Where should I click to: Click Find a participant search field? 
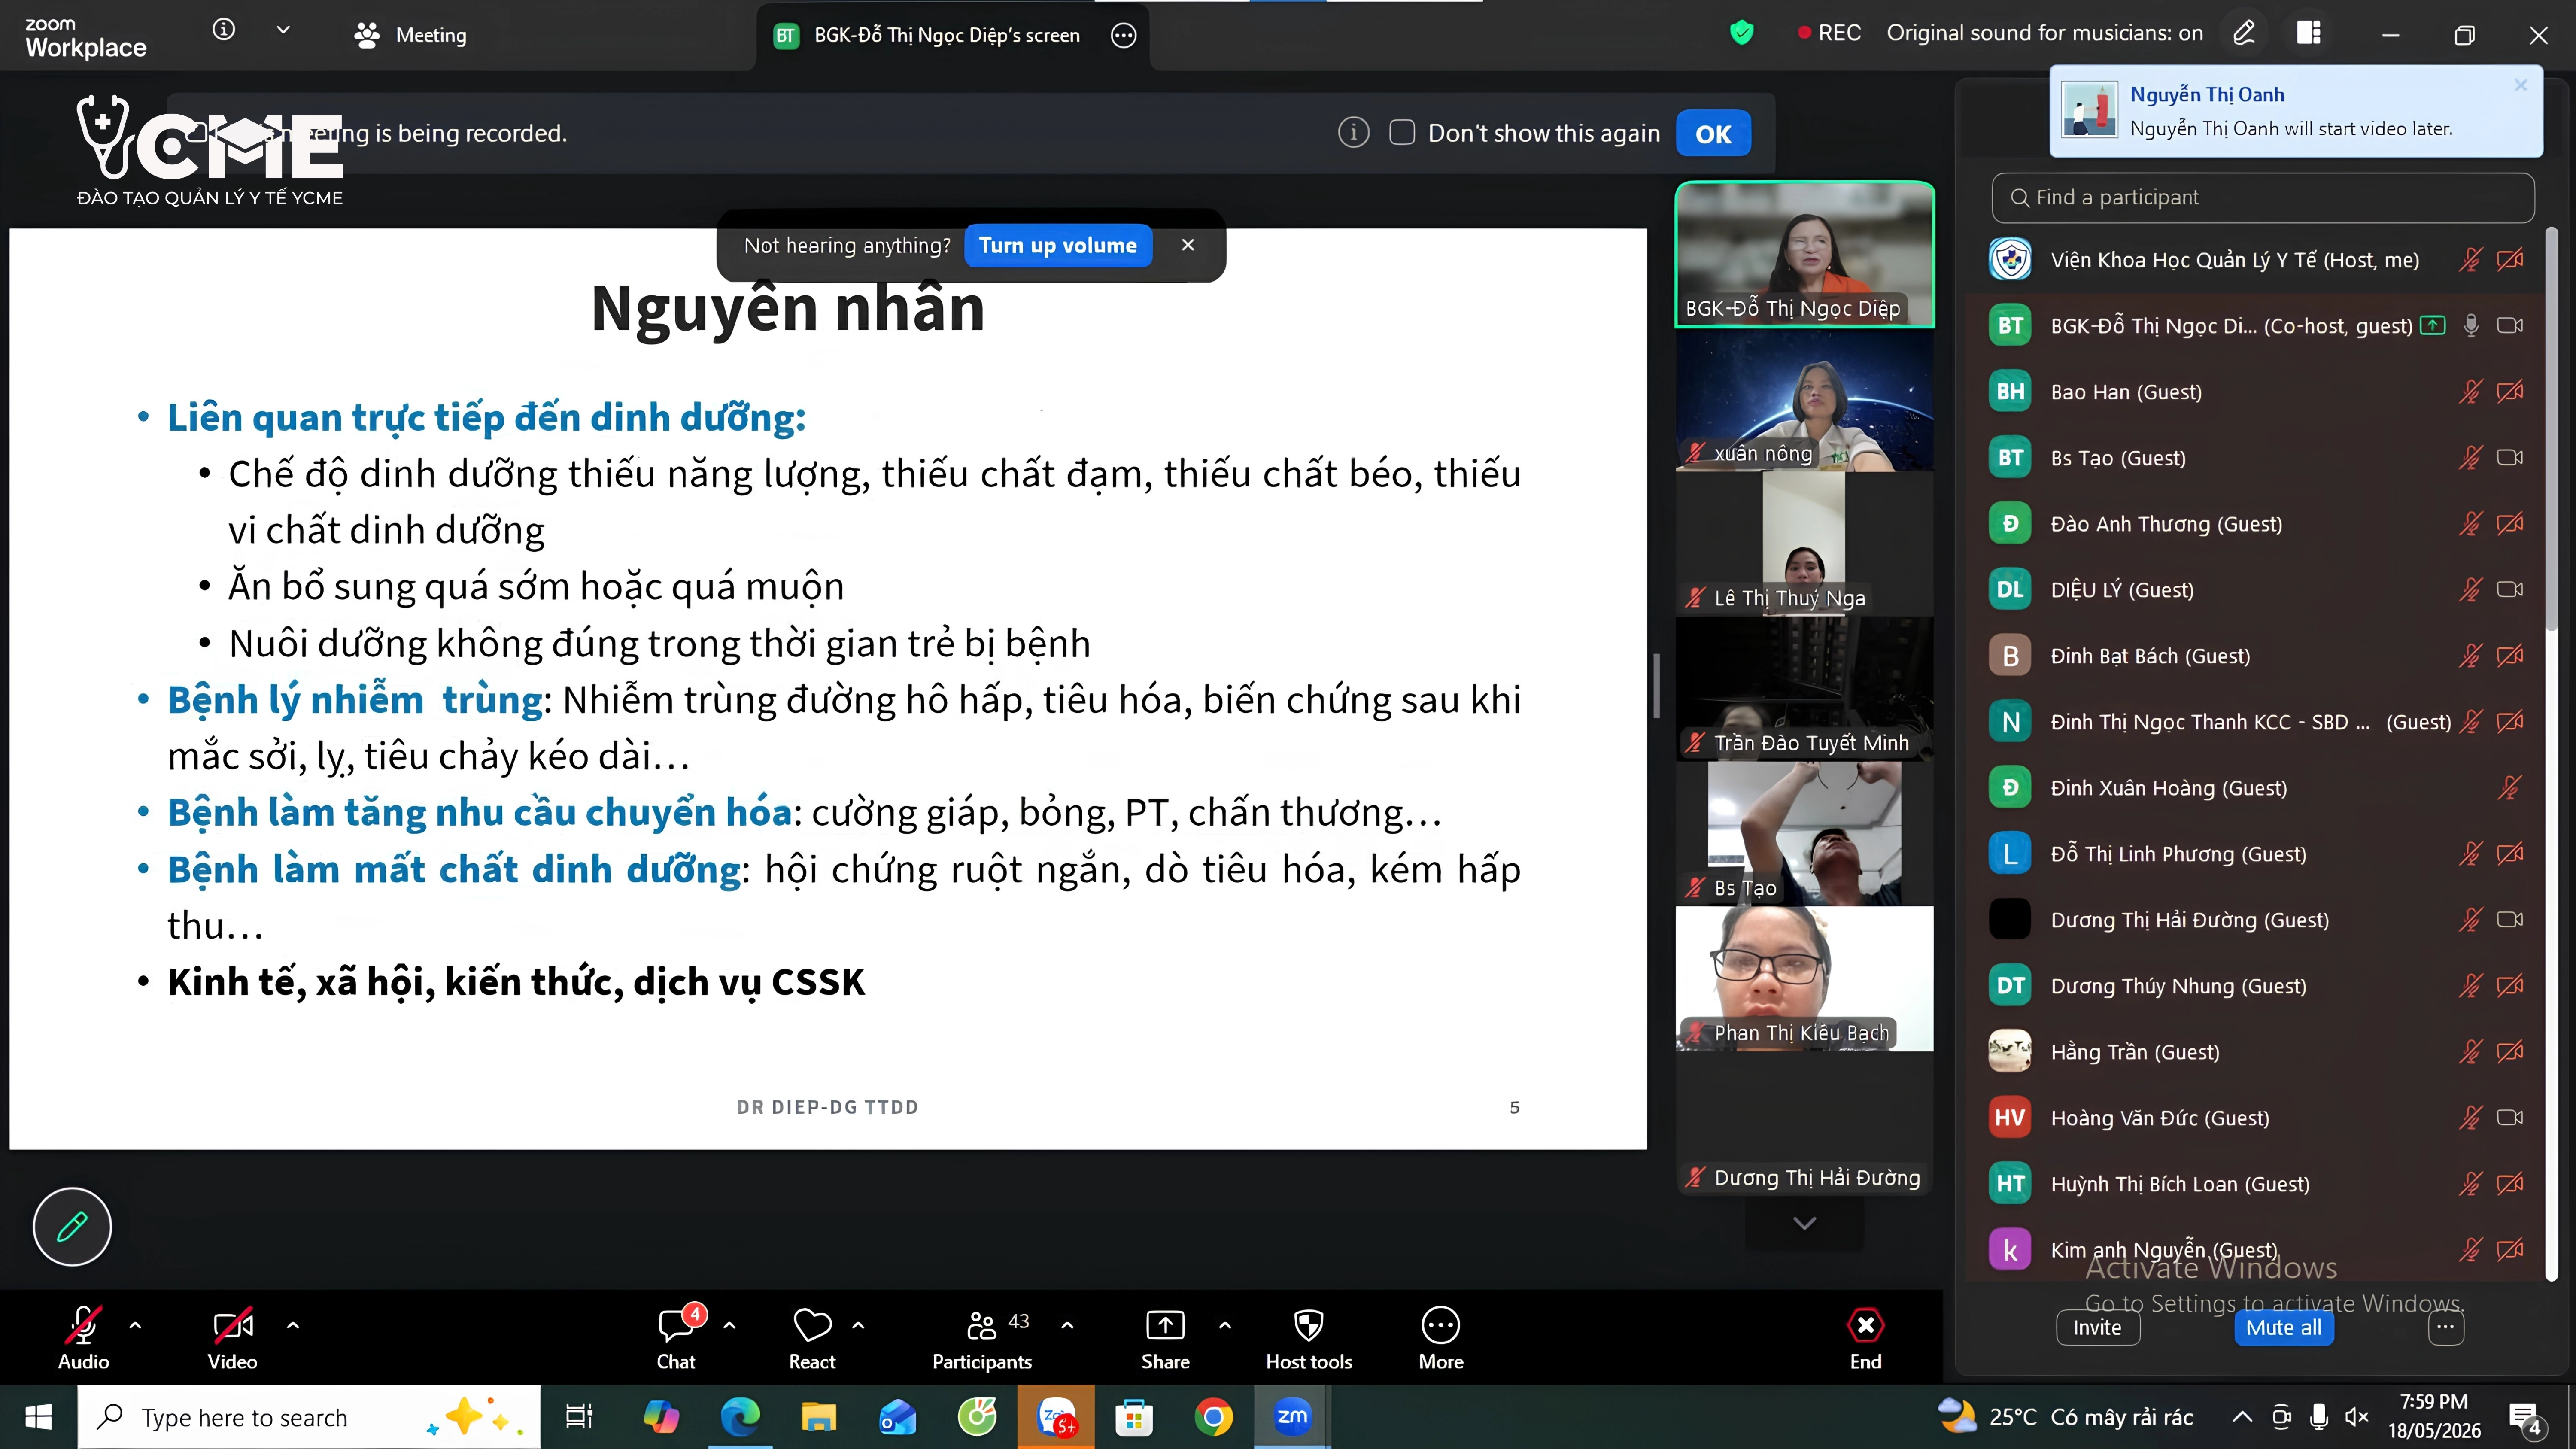[x=2262, y=197]
